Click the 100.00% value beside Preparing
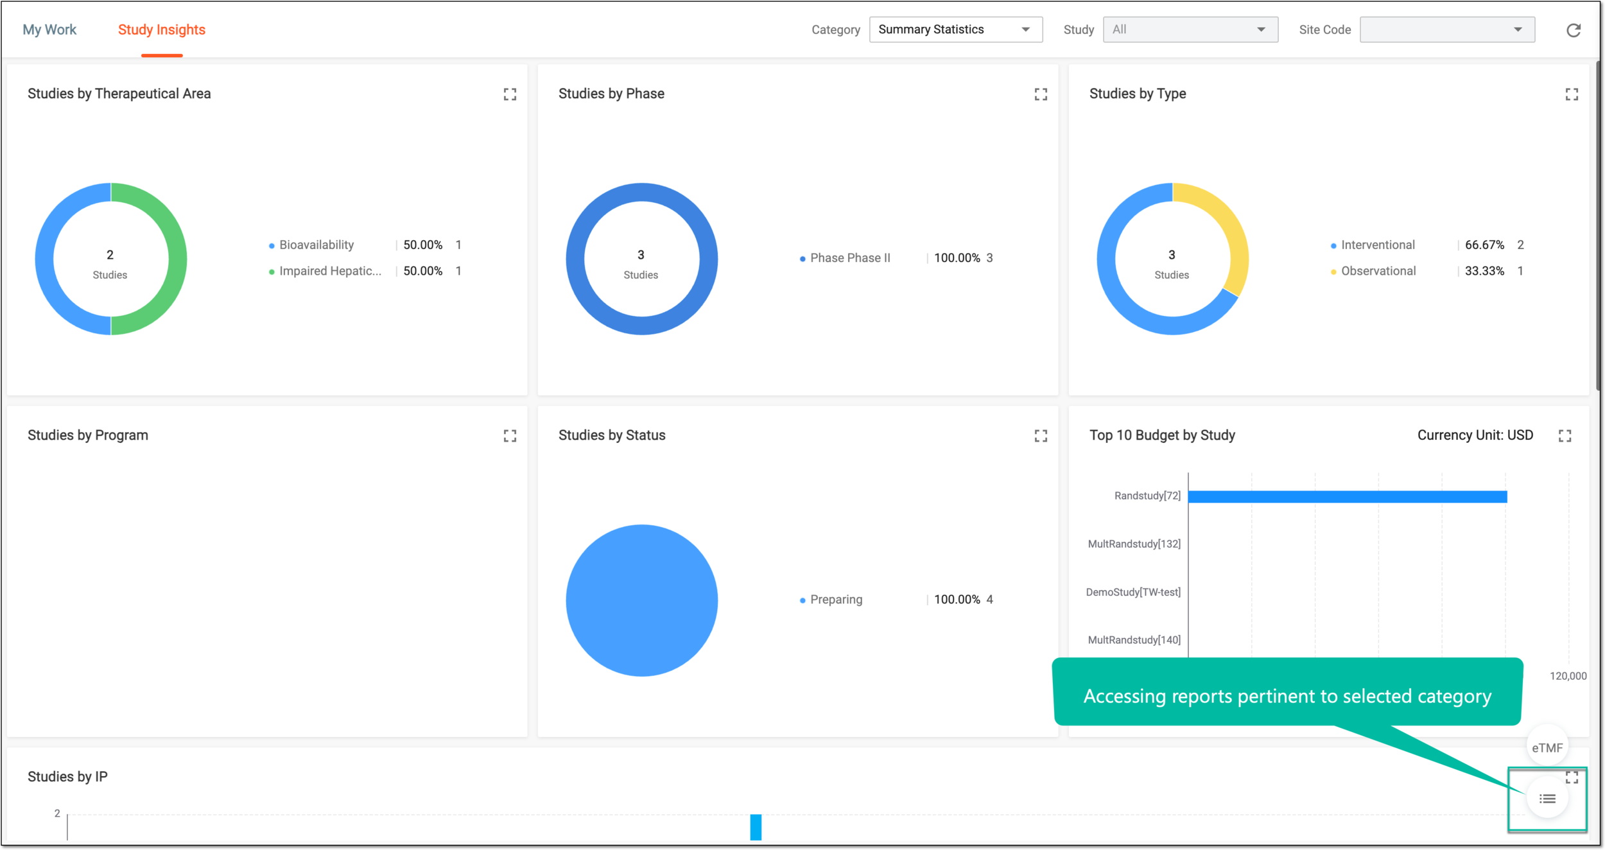This screenshot has width=1605, height=850. click(x=957, y=600)
